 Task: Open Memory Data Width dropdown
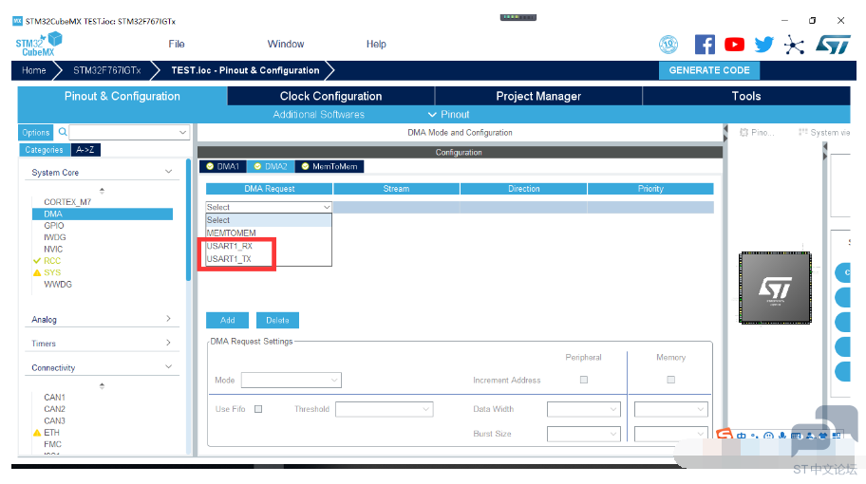tap(670, 409)
